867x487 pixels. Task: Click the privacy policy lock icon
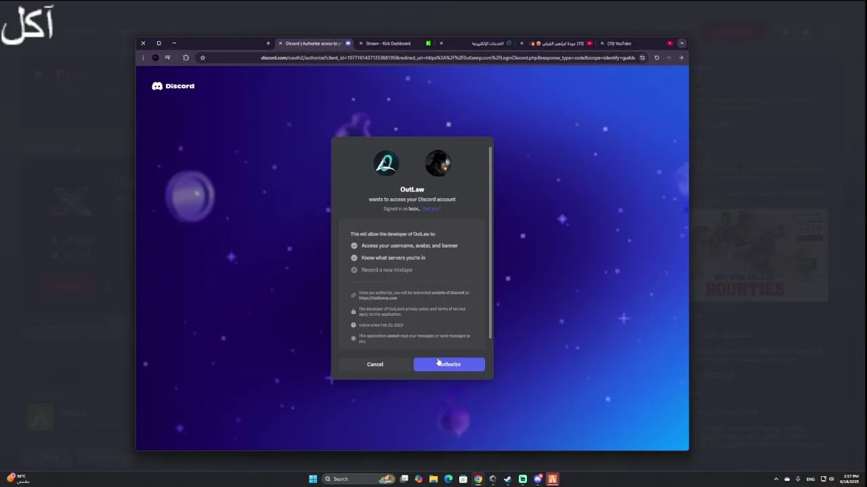(354, 312)
